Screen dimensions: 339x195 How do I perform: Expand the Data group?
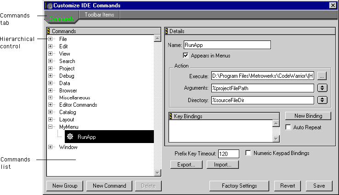(x=50, y=83)
